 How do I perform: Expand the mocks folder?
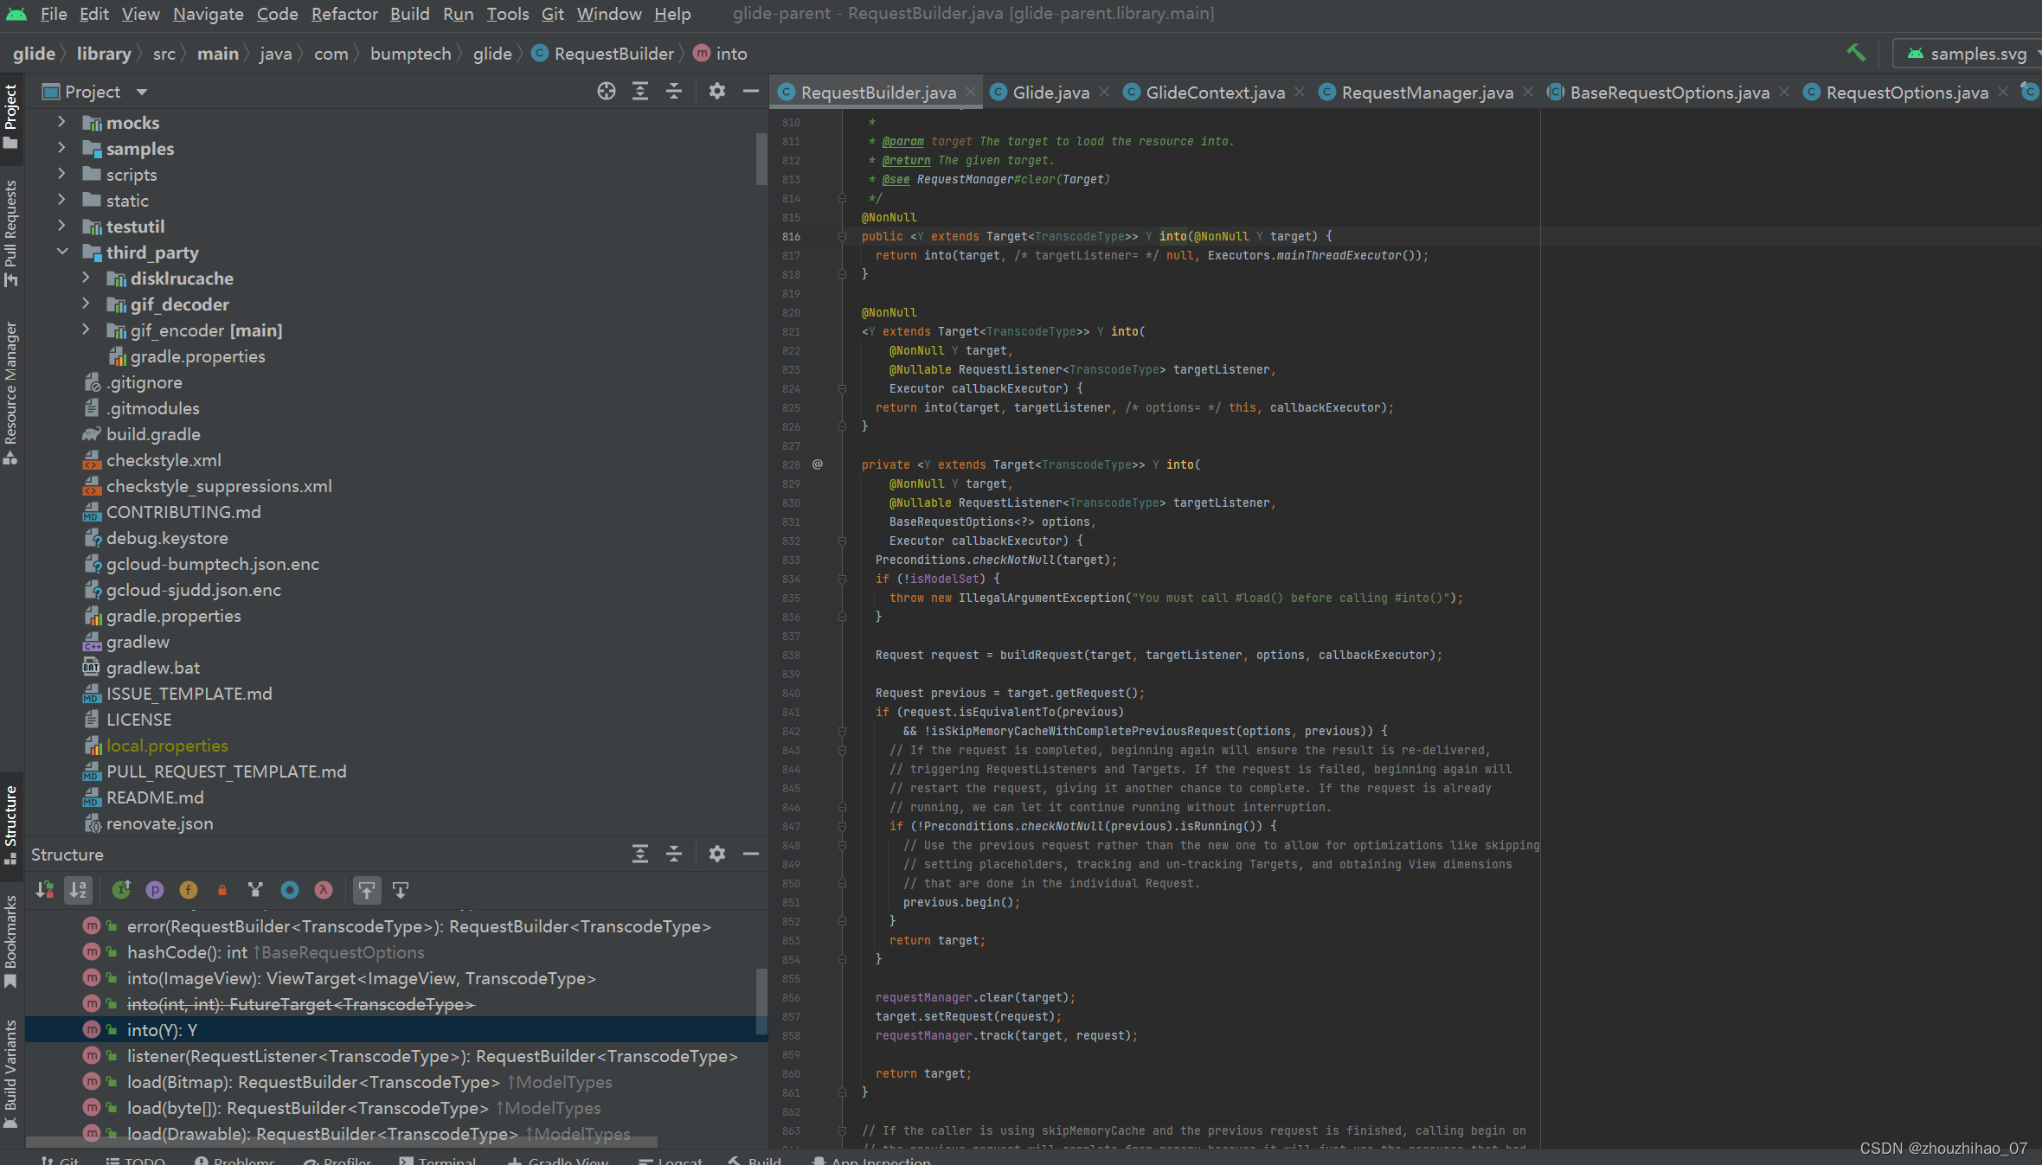pyautogui.click(x=61, y=122)
